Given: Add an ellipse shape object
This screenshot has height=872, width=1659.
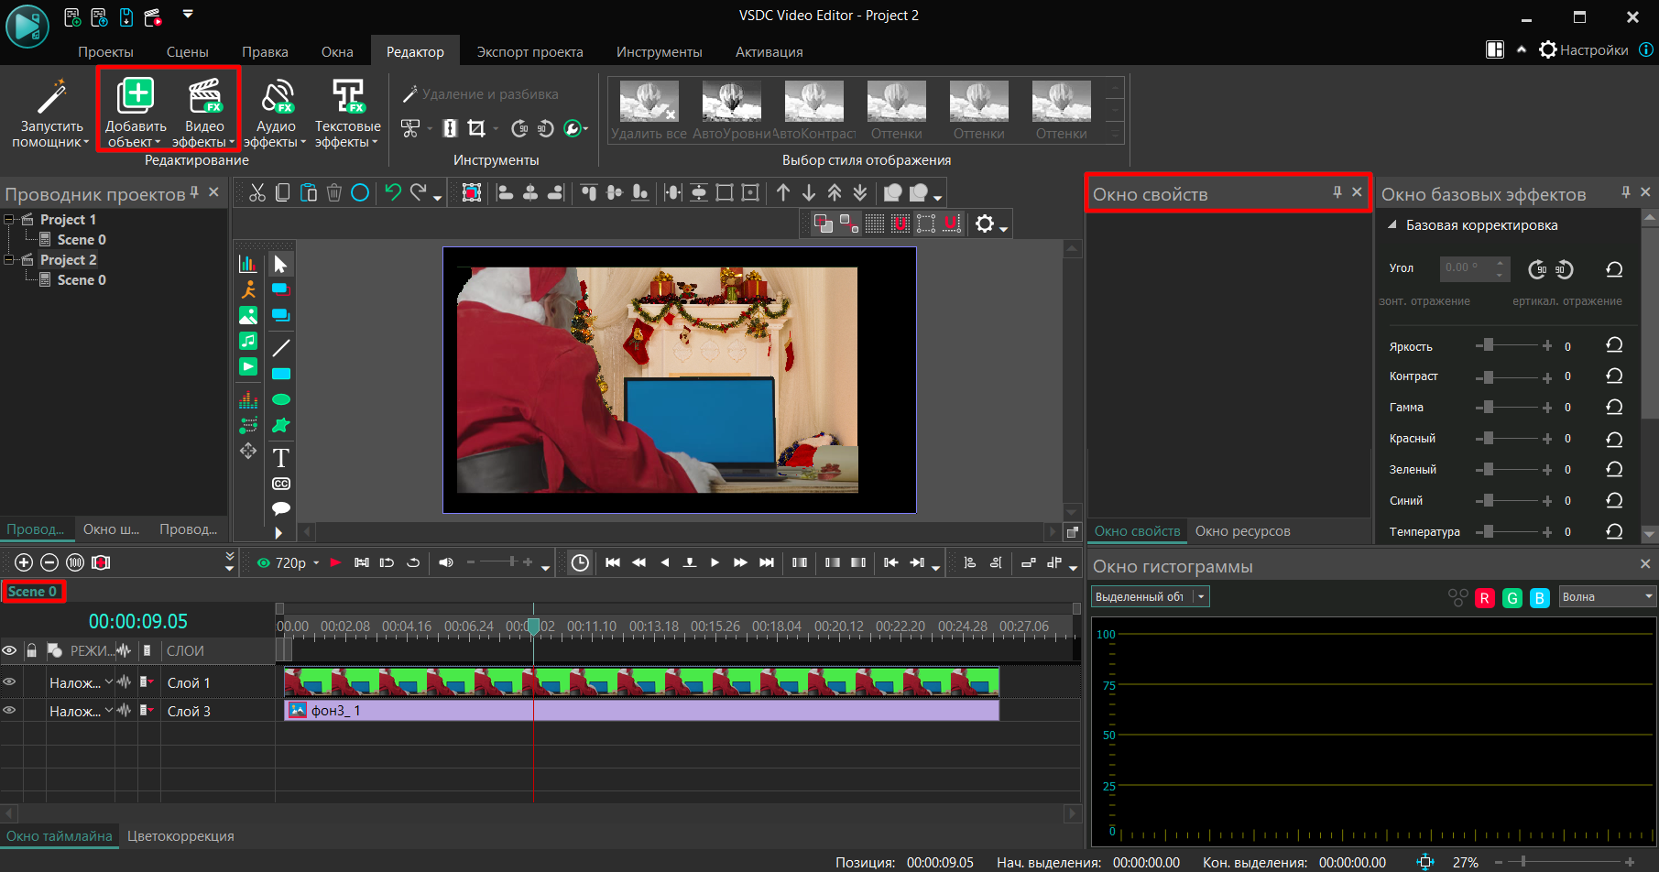Looking at the screenshot, I should tap(280, 399).
